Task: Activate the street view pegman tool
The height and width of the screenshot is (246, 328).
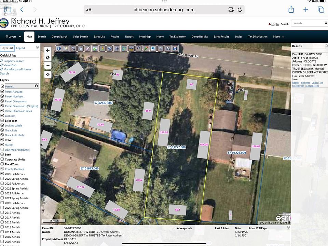Action: point(102,49)
